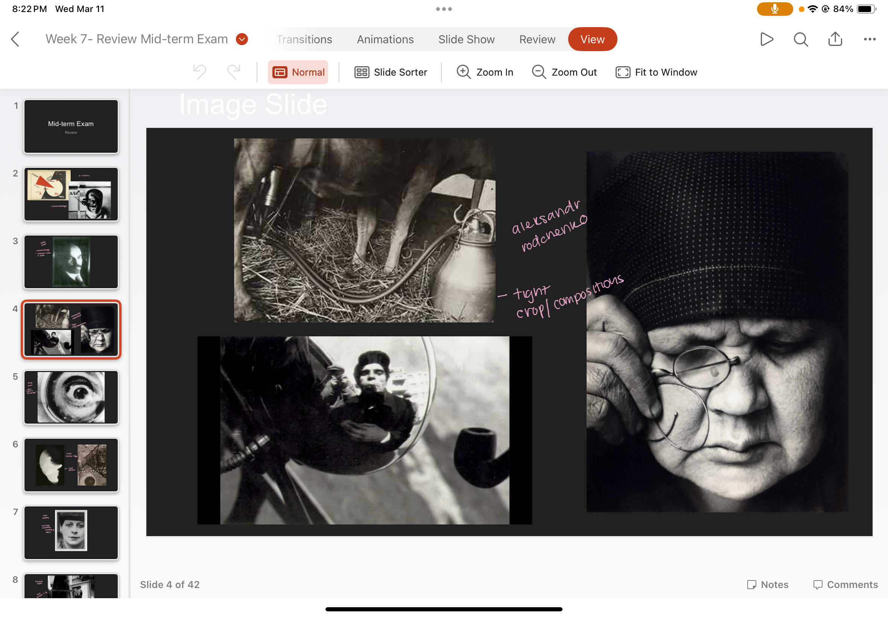Viewport: 888px width, 617px height.
Task: Expand the file name dropdown arrow
Action: coord(242,39)
